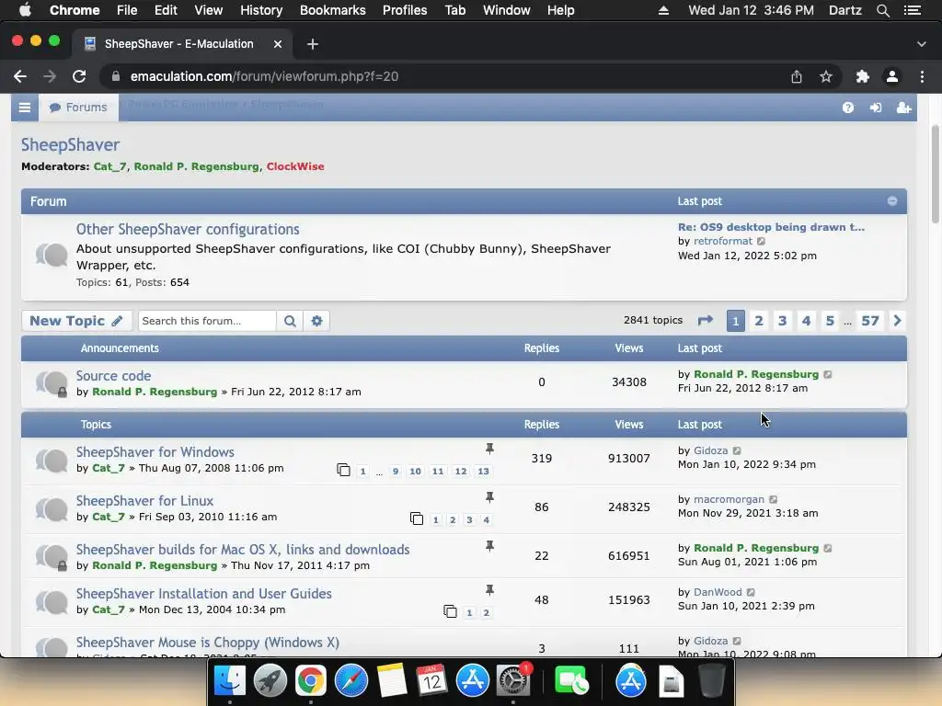
Task: Jump to page 4 of SheepShaver for Linux
Action: (487, 520)
